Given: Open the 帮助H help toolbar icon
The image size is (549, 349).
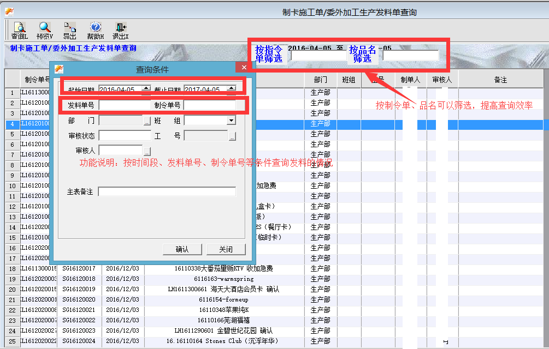Looking at the screenshot, I should [95, 31].
